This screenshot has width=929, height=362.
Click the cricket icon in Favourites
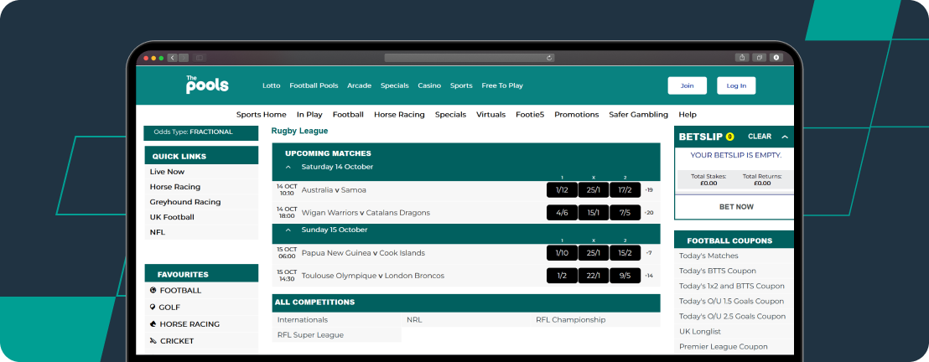click(153, 341)
